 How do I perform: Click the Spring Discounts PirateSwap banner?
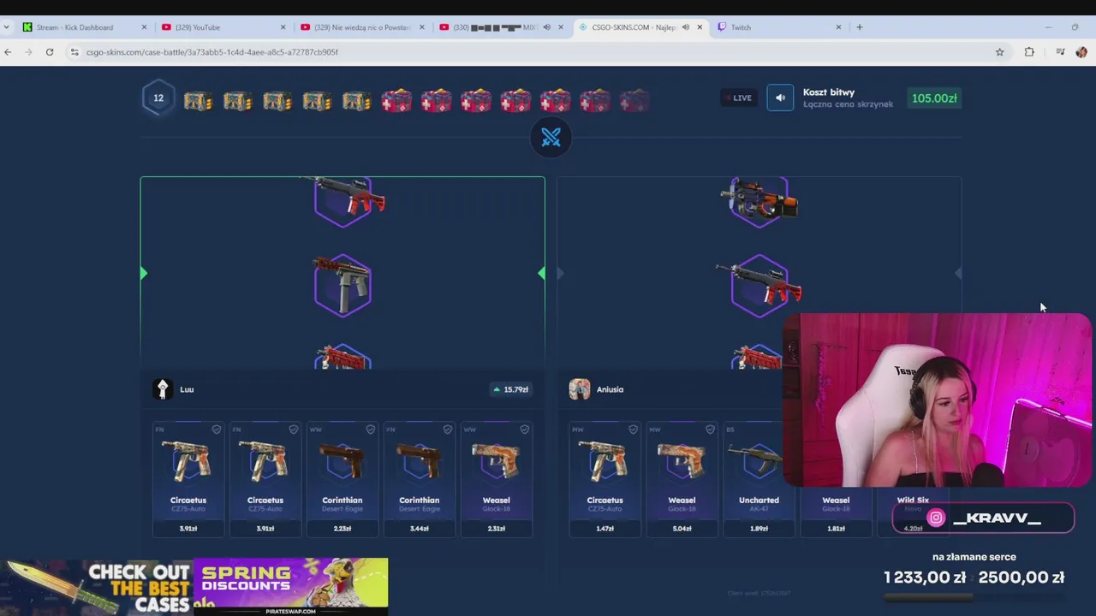coord(290,586)
